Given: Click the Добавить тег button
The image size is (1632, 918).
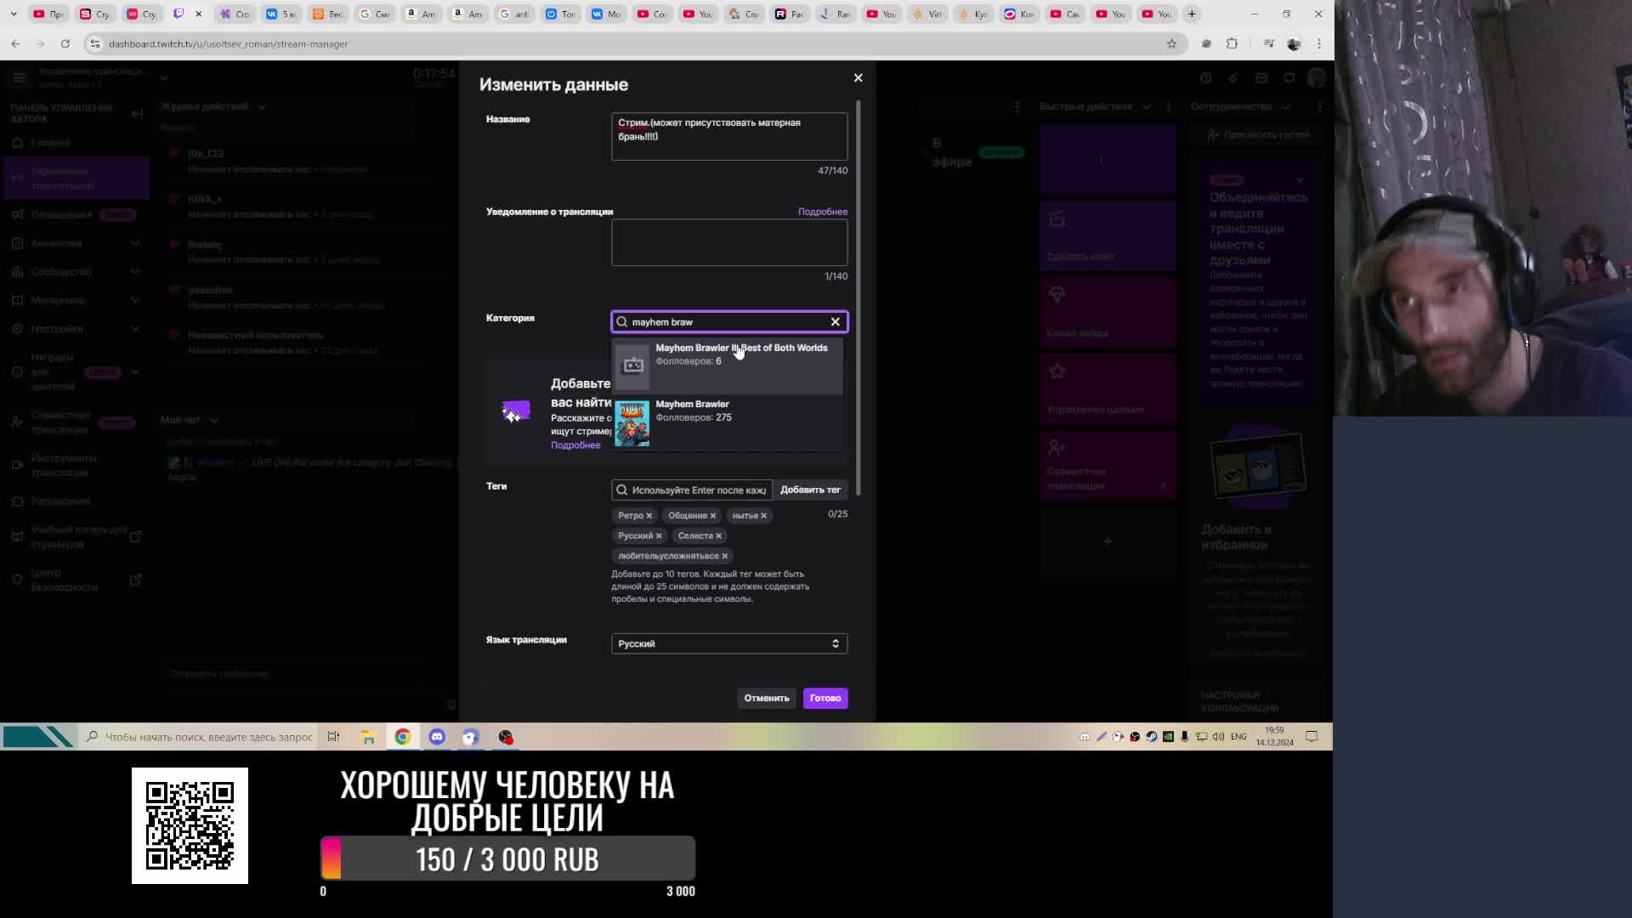Looking at the screenshot, I should 809,490.
